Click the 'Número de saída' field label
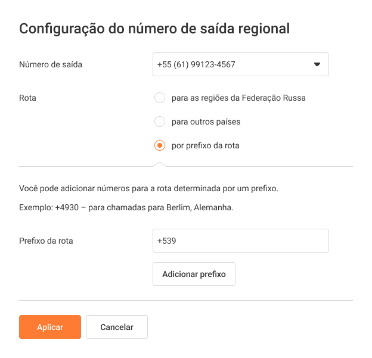 pyautogui.click(x=51, y=64)
